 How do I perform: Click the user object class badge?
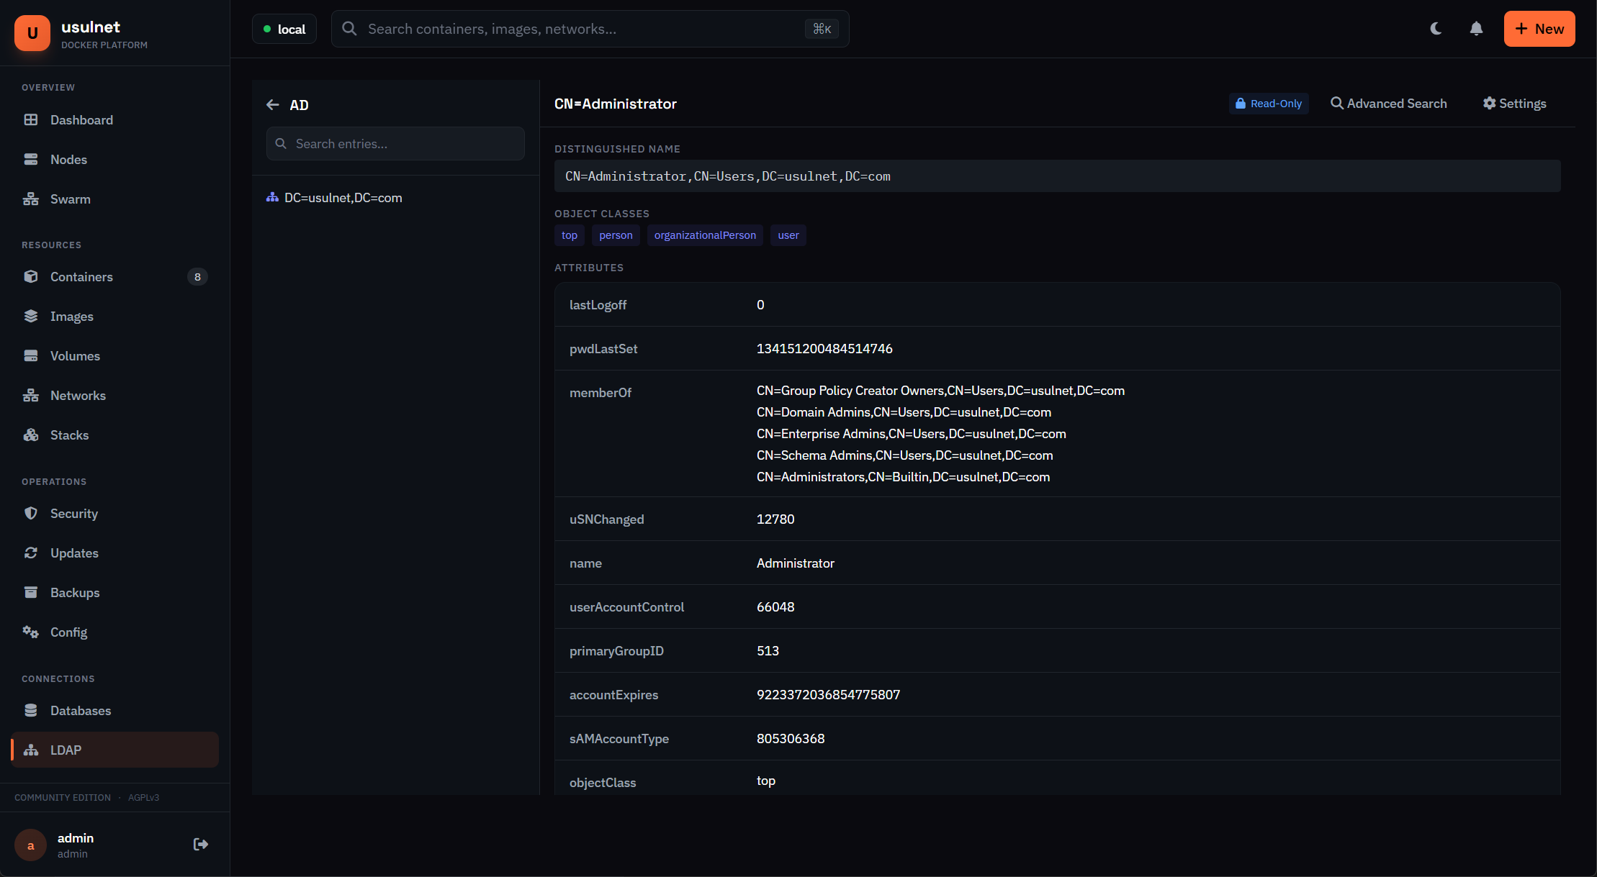788,235
